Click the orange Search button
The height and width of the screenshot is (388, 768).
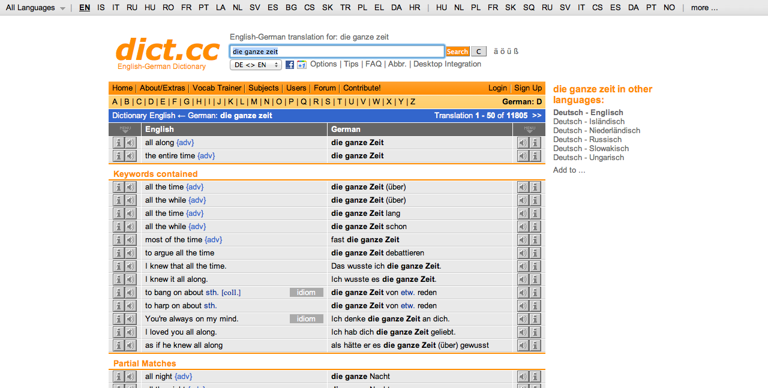pos(457,52)
